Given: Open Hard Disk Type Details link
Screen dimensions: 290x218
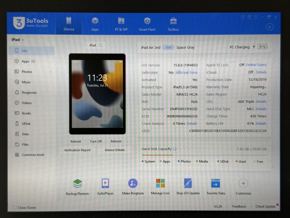Looking at the screenshot, I should 261,109.
